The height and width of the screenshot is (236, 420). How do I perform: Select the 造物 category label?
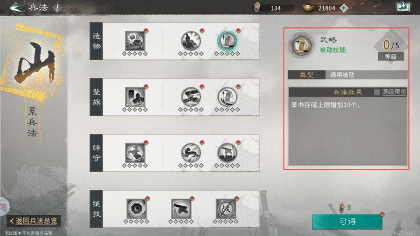point(96,41)
